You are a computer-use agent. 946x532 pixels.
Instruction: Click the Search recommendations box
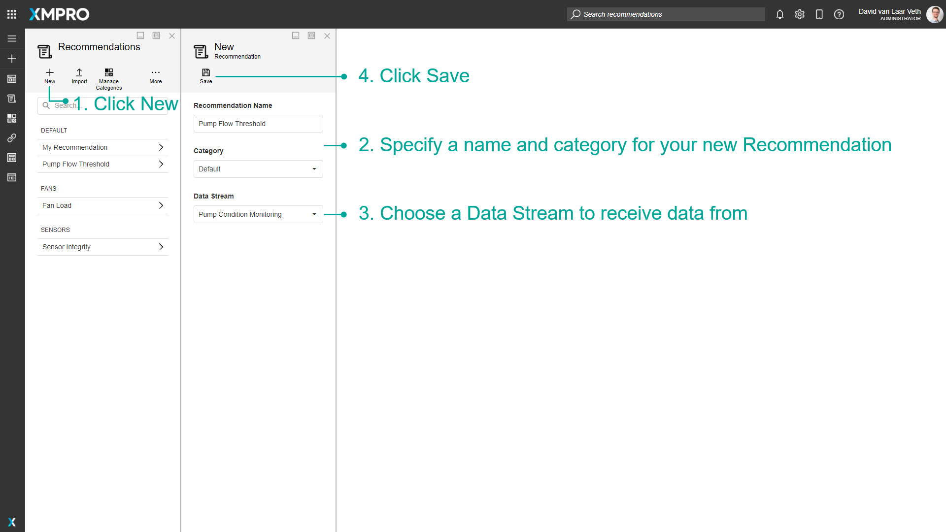[665, 14]
